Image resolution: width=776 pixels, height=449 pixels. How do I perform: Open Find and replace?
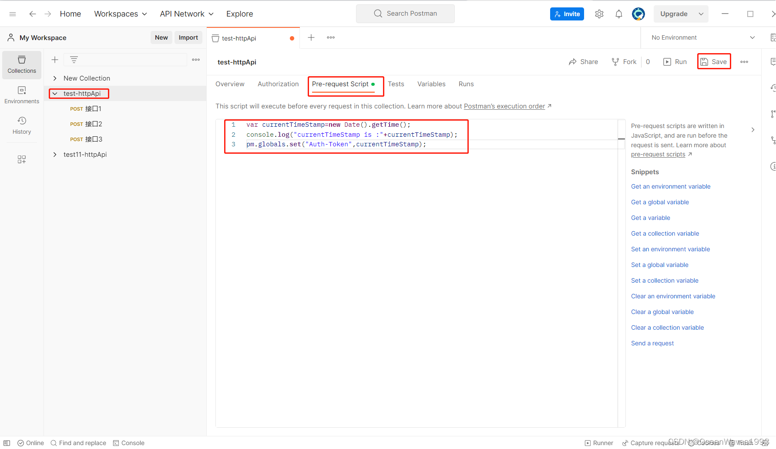pyautogui.click(x=78, y=443)
